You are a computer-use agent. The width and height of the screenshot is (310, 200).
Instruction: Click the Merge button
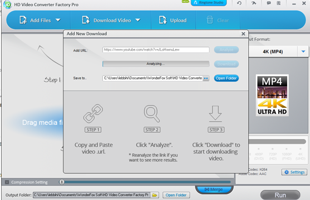[x=214, y=189]
